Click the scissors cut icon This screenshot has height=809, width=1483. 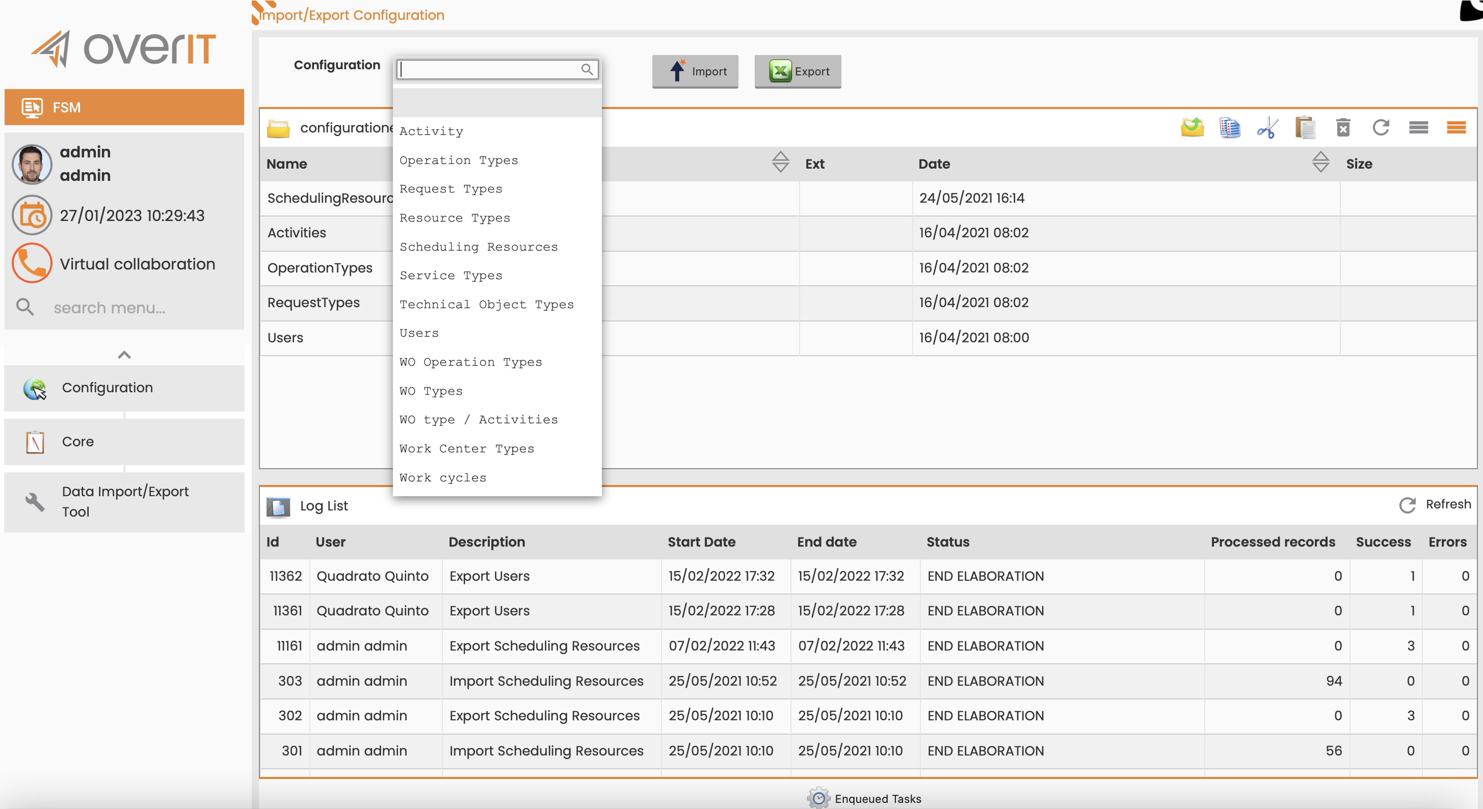point(1267,127)
